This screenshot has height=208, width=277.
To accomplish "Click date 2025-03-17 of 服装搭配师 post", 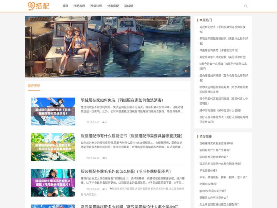I will pos(93,158).
